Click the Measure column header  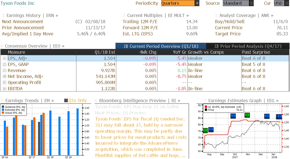(x=42, y=52)
